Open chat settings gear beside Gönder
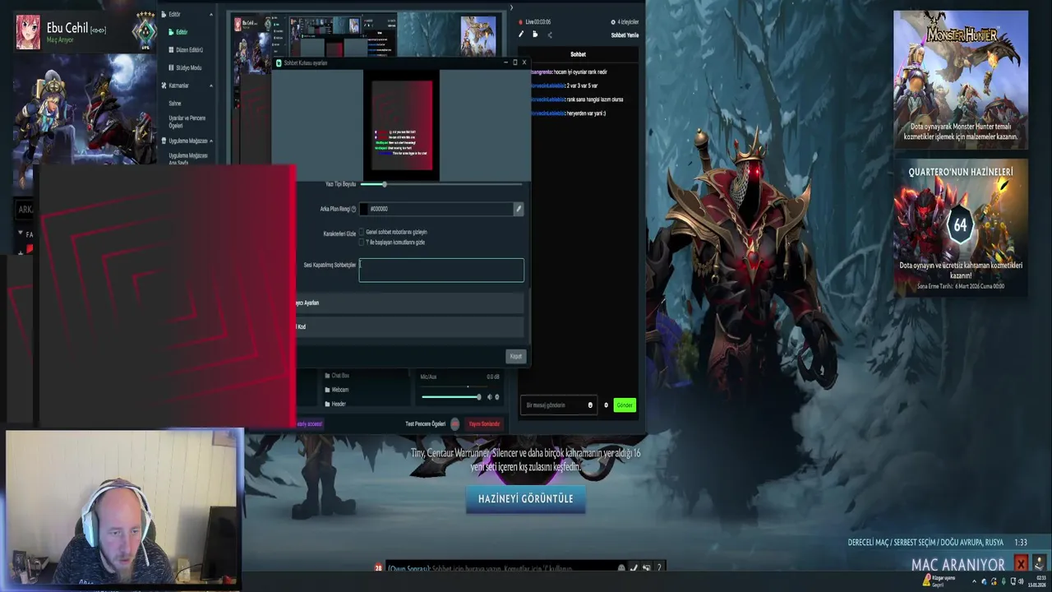1052x592 pixels. click(607, 405)
